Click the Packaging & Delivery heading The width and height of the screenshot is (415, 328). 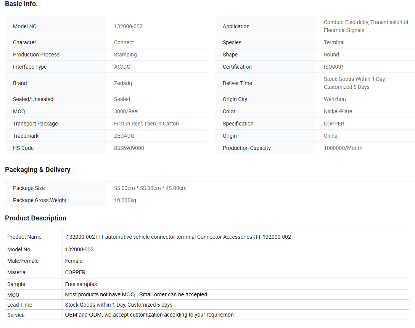coord(38,170)
